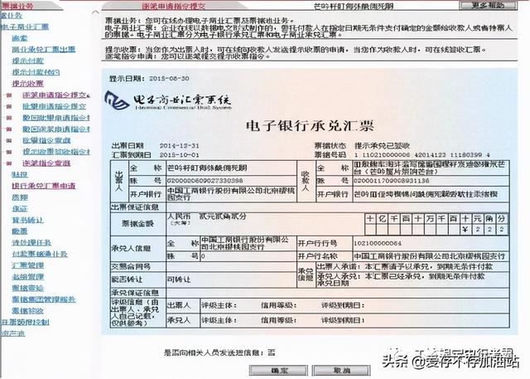
Task: Click the ¥ symbol in amount grid
Action: click(465, 230)
